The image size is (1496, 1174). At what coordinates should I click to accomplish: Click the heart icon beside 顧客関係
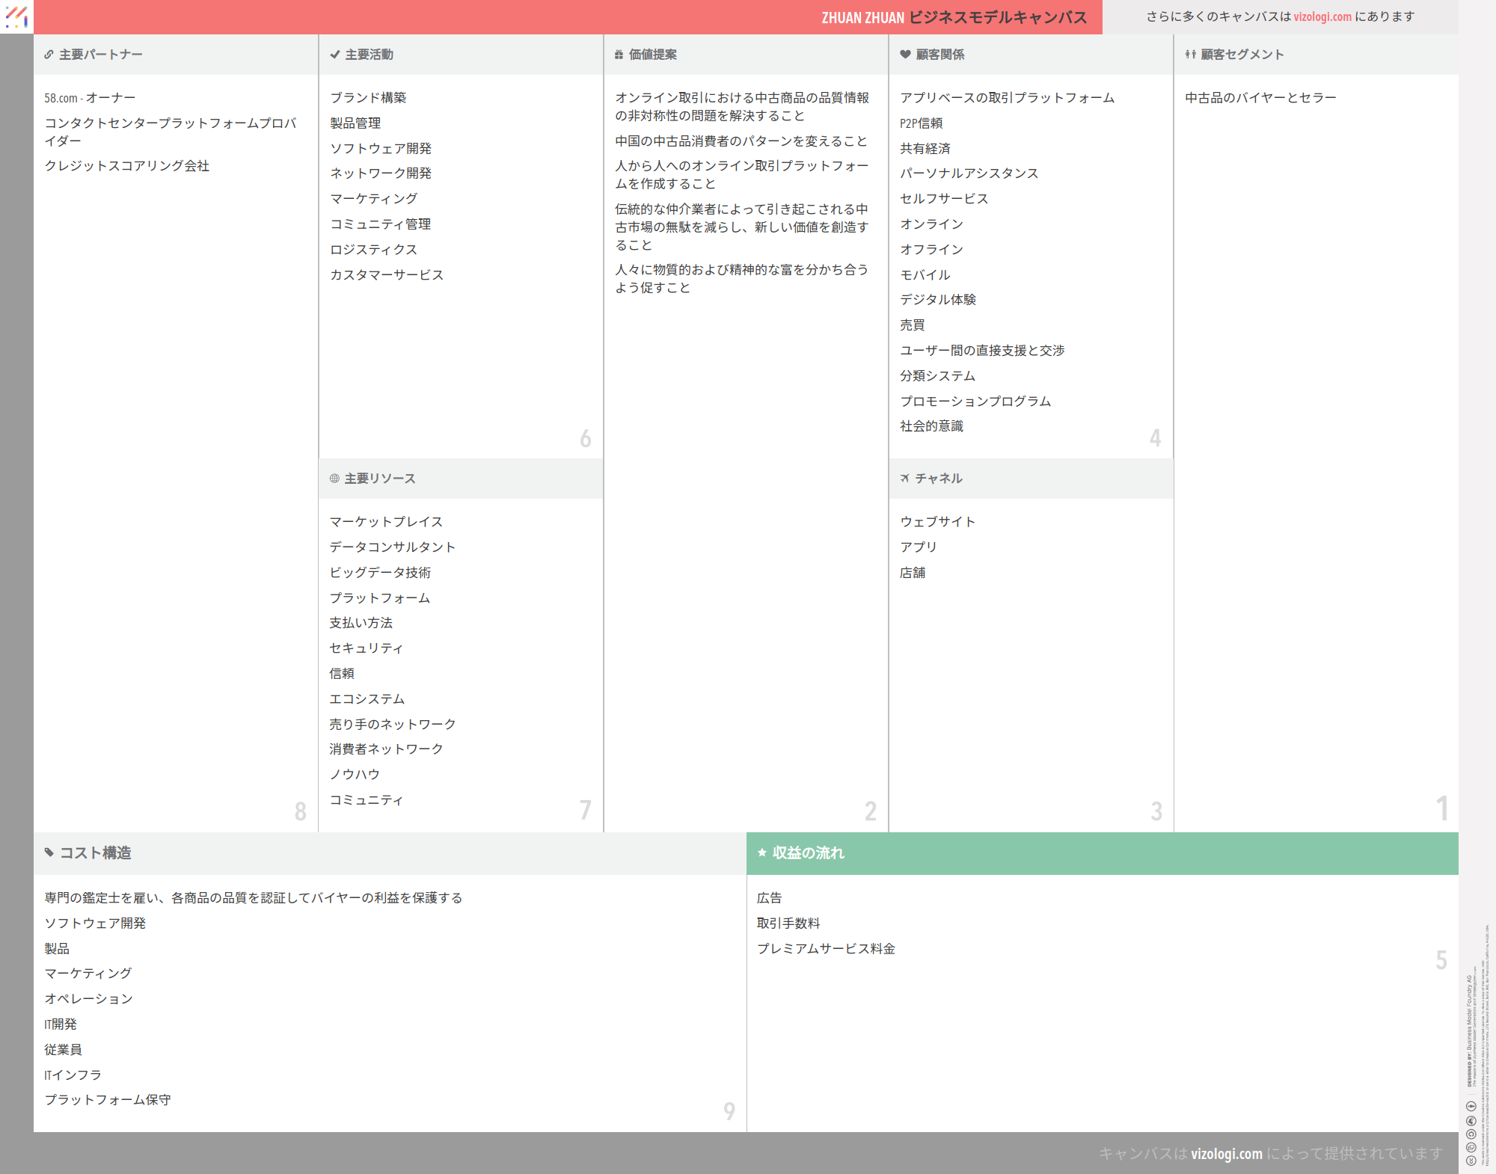pos(905,55)
